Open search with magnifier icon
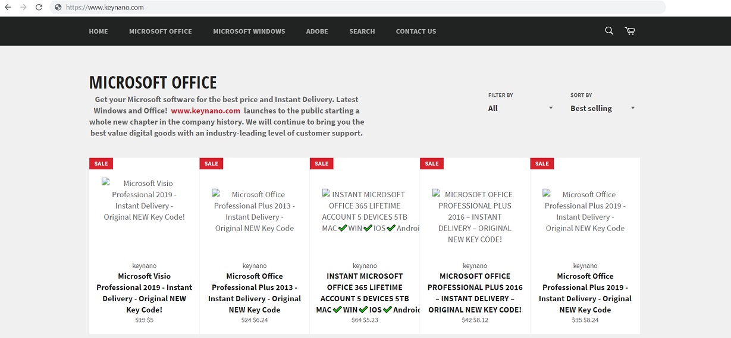The image size is (731, 338). click(609, 31)
